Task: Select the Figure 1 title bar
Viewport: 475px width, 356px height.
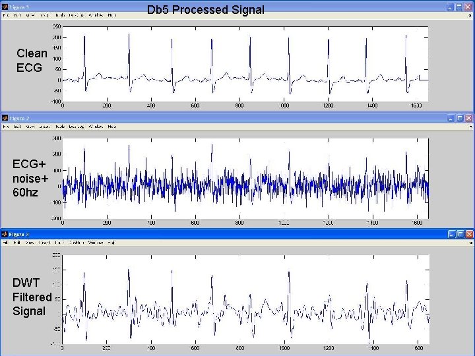Action: click(x=237, y=7)
